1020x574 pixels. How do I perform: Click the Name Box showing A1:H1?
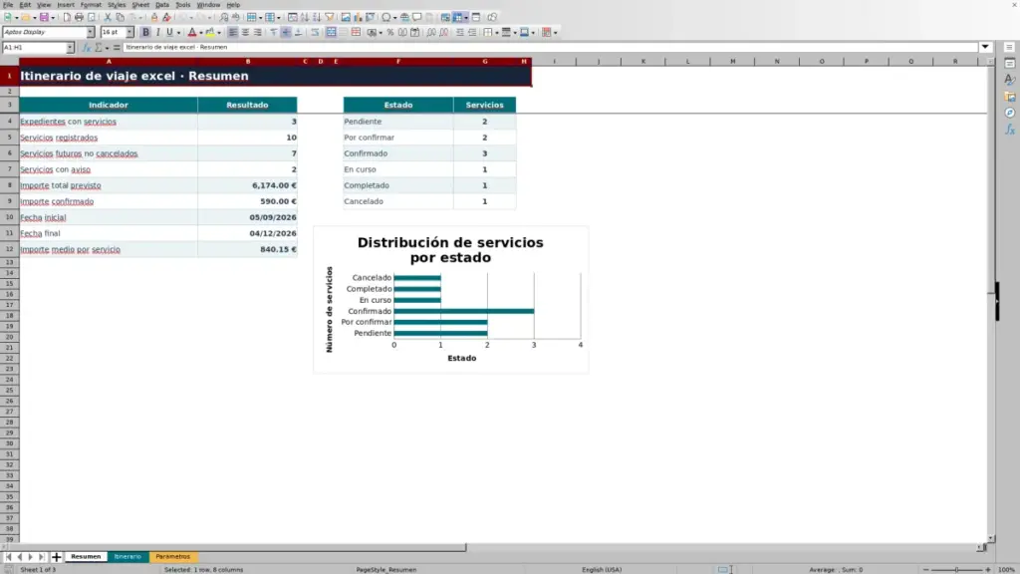[34, 48]
